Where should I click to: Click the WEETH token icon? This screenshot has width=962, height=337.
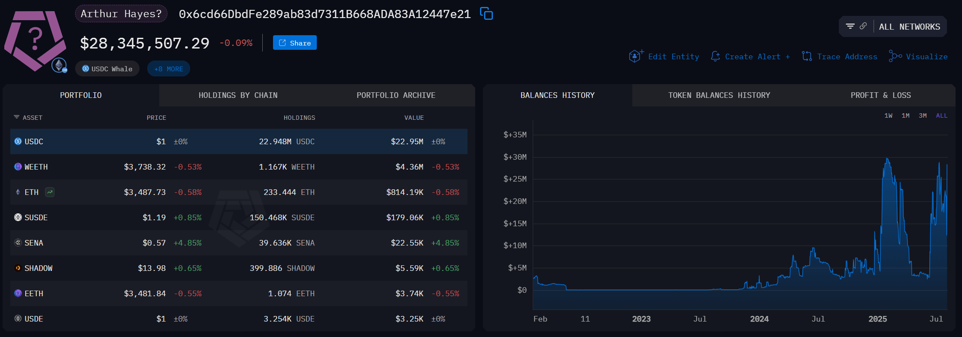(x=18, y=167)
